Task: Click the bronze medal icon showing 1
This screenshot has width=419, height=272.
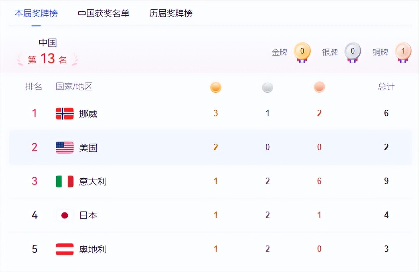Action: (x=403, y=52)
